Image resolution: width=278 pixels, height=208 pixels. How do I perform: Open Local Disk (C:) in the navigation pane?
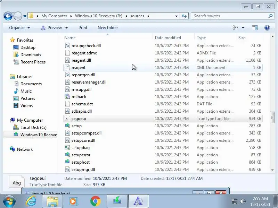tap(33, 128)
